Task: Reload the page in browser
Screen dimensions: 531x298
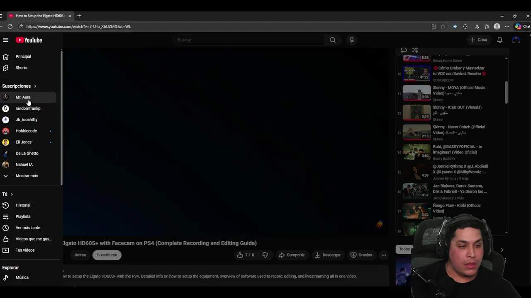Action: click(x=10, y=26)
